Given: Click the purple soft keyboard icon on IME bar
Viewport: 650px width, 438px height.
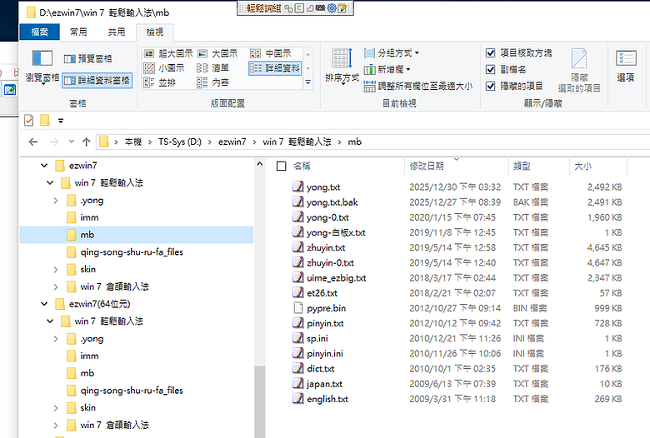Looking at the screenshot, I should click(321, 7).
